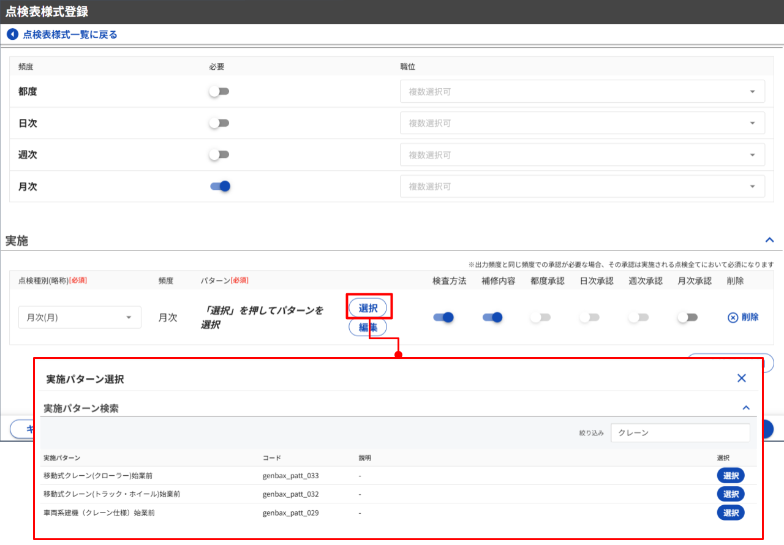The width and height of the screenshot is (784, 545).
Task: Click the 選択 pattern button
Action: 367,307
